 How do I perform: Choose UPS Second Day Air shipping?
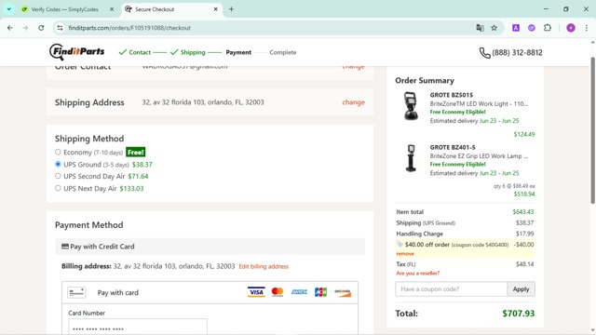(58, 176)
